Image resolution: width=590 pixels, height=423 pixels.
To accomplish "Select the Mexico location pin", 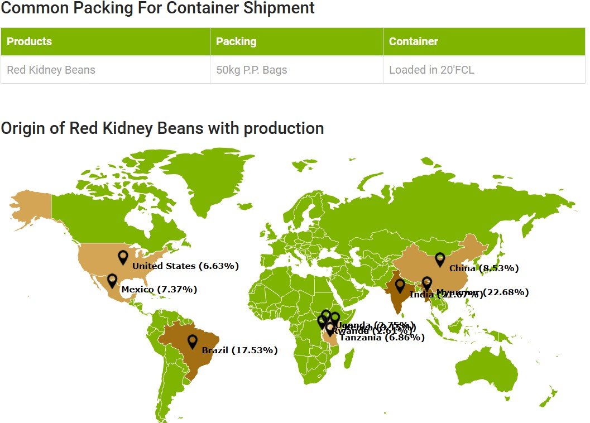I will tap(112, 281).
